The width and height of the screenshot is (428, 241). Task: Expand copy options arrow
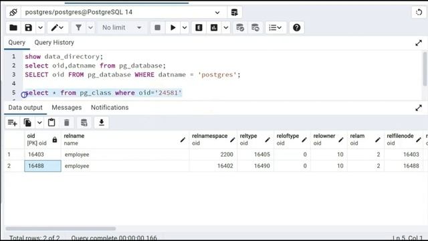click(x=39, y=123)
